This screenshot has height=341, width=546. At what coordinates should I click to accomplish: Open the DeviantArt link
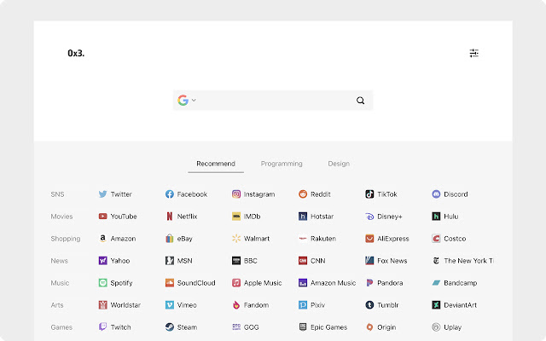[x=455, y=305]
